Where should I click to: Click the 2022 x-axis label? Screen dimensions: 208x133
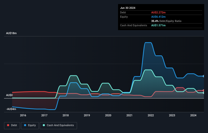[151, 115]
